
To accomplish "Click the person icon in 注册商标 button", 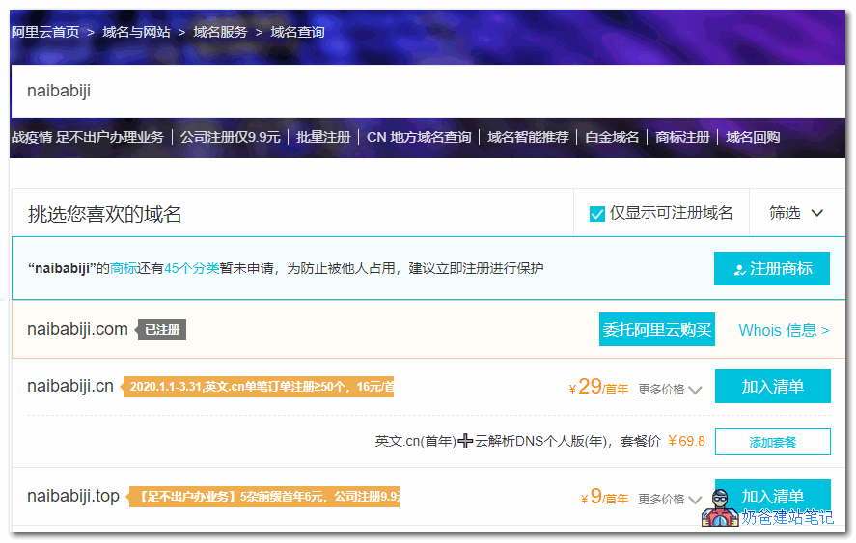I will point(740,270).
